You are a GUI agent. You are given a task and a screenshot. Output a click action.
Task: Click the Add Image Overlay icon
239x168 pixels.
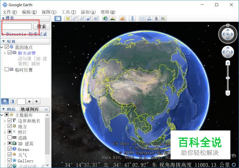click(89, 19)
